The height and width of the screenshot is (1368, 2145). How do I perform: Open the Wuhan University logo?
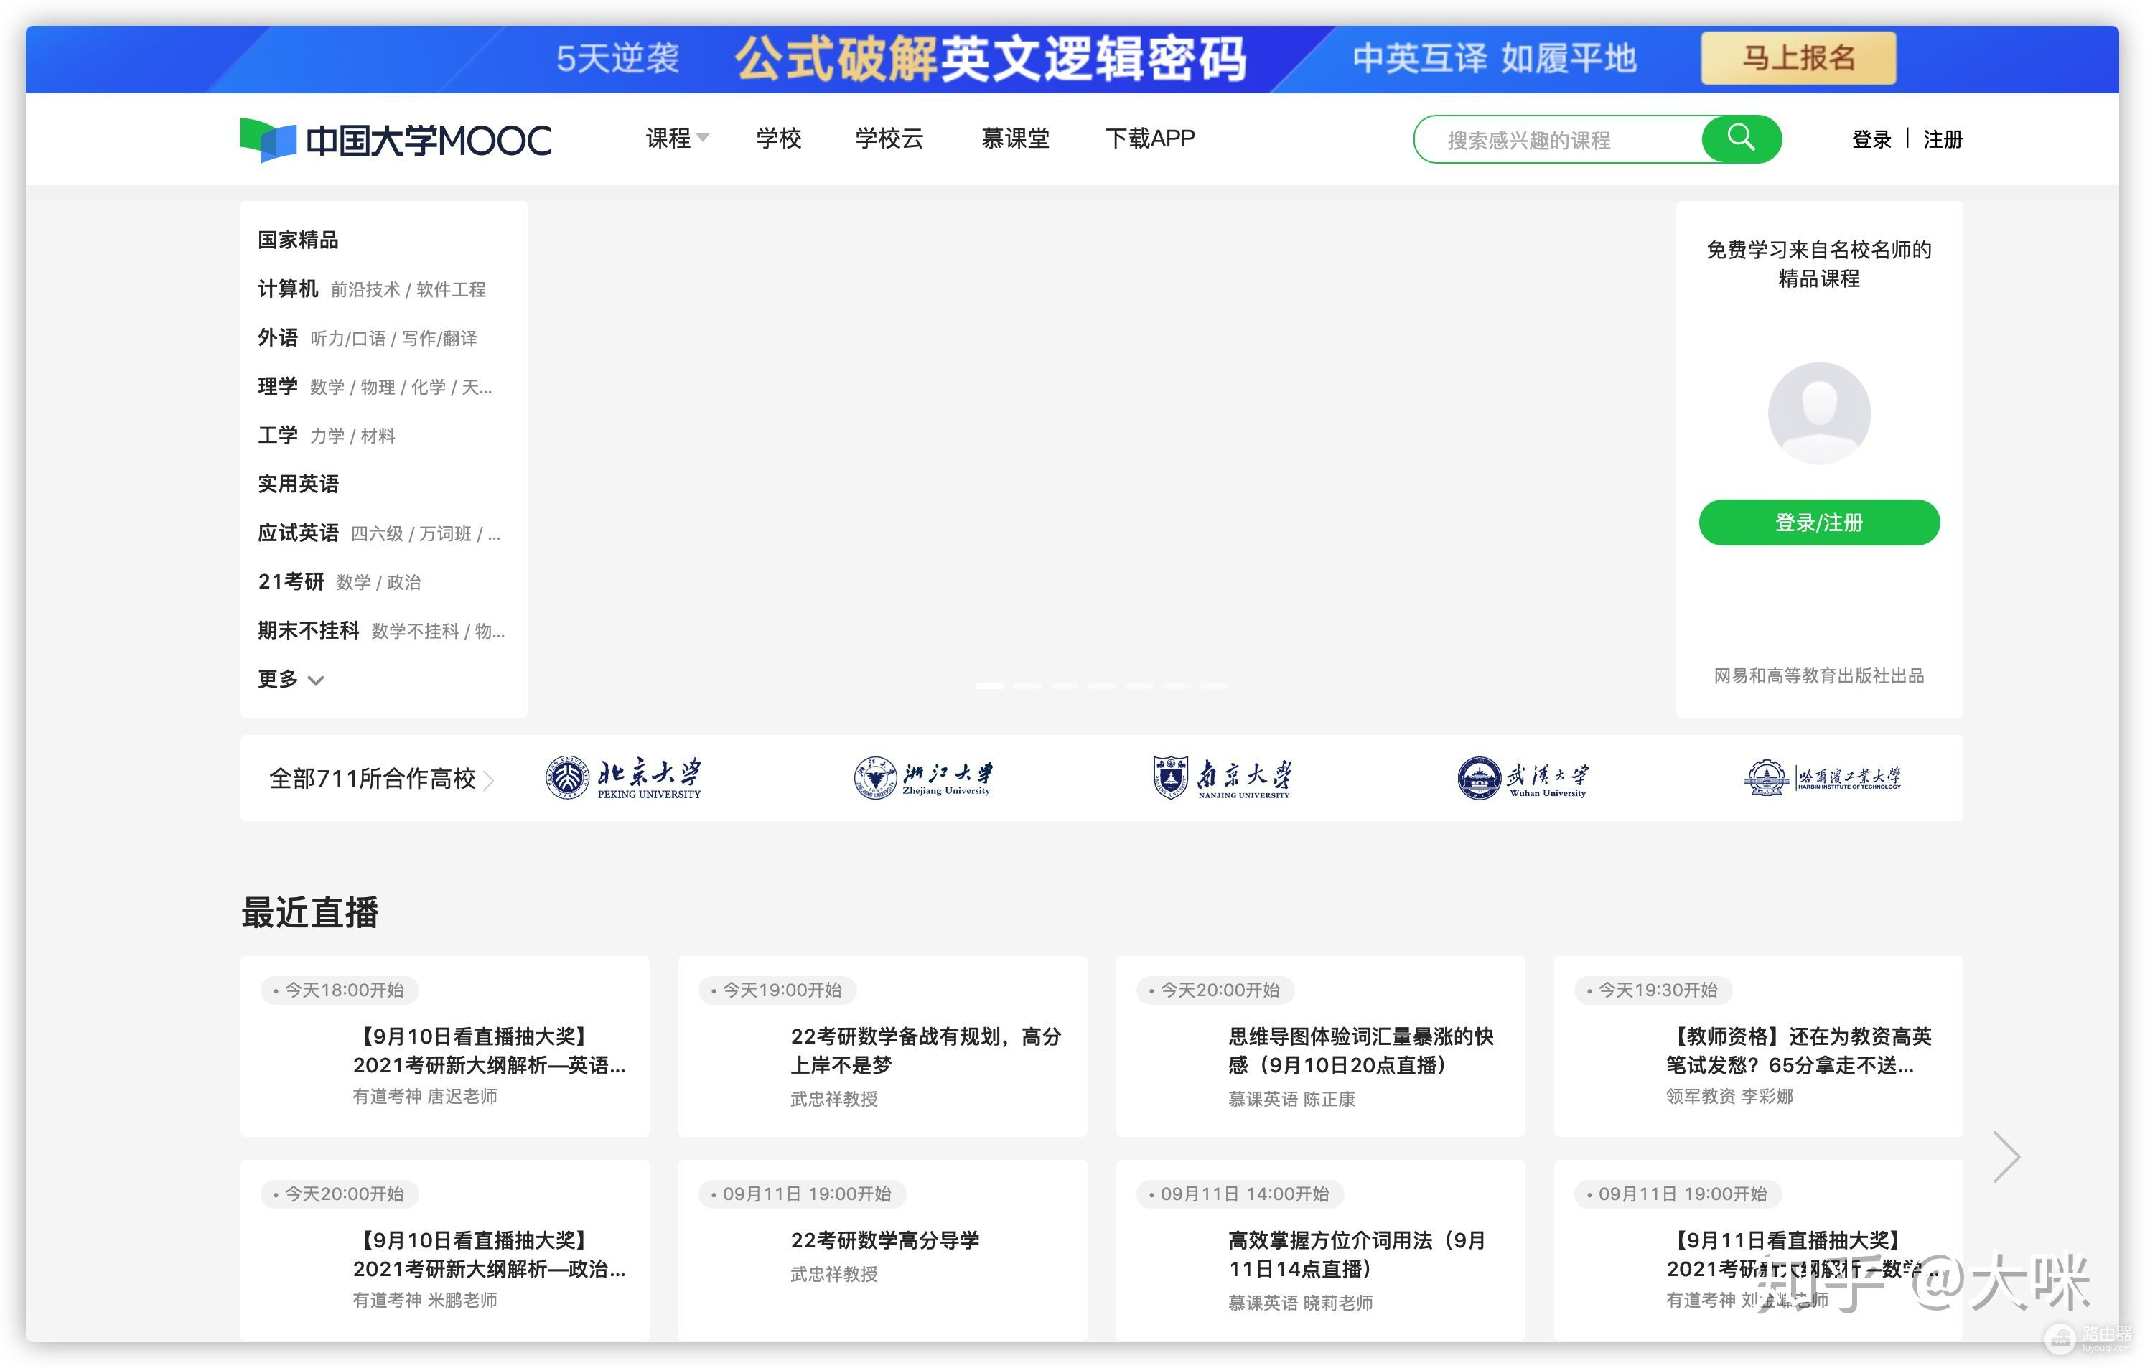click(1523, 777)
